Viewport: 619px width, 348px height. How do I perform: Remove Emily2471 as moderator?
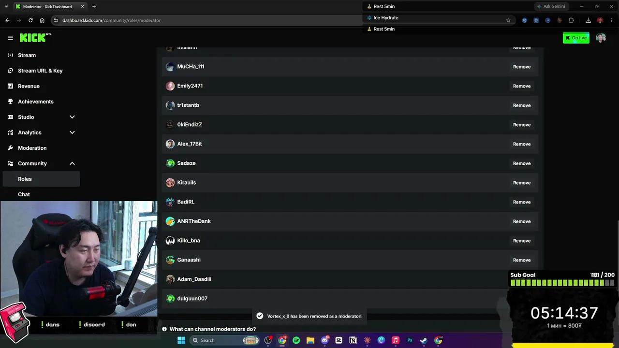click(522, 86)
